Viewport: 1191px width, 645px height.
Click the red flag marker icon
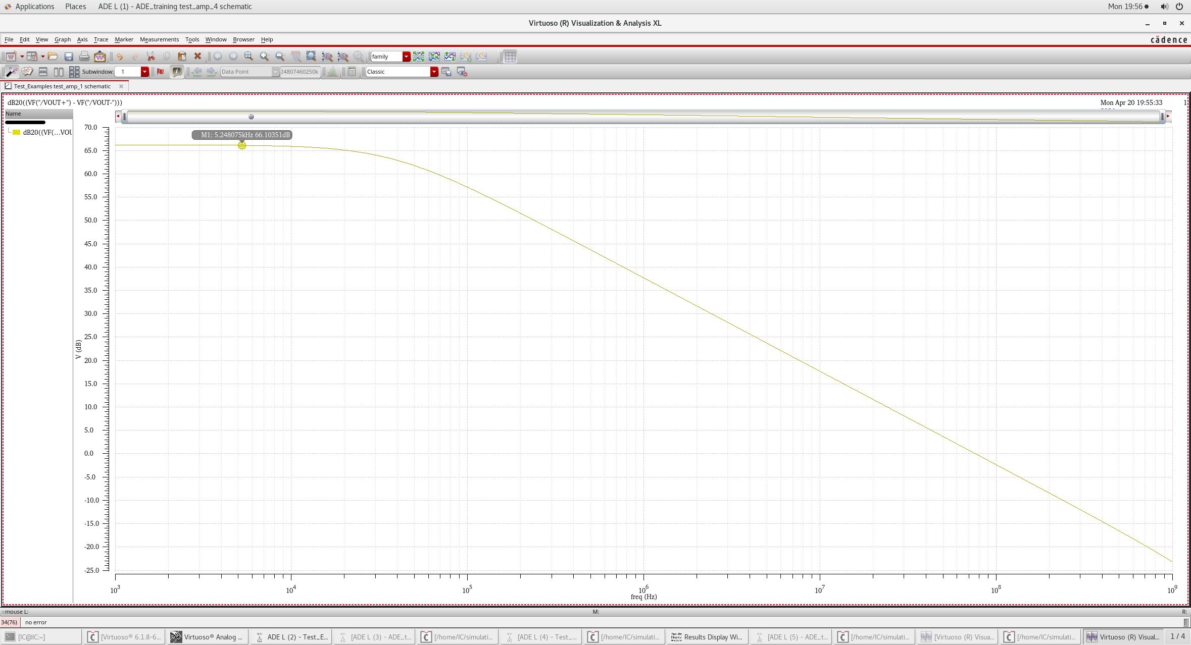point(161,72)
